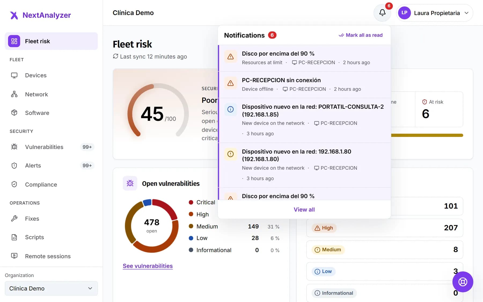The image size is (483, 302).
Task: Click the Compliance shield-check icon
Action: tap(14, 184)
